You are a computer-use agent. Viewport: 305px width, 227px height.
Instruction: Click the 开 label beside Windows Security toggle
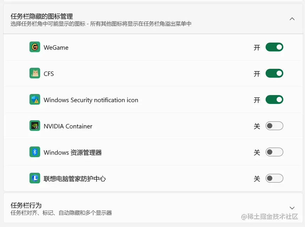point(257,100)
